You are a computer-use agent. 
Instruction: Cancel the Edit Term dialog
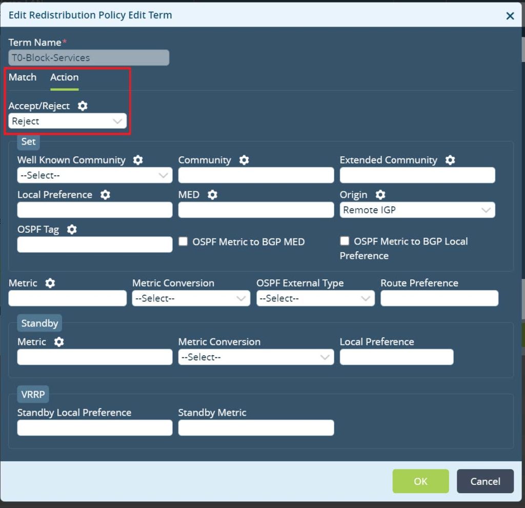(x=484, y=481)
